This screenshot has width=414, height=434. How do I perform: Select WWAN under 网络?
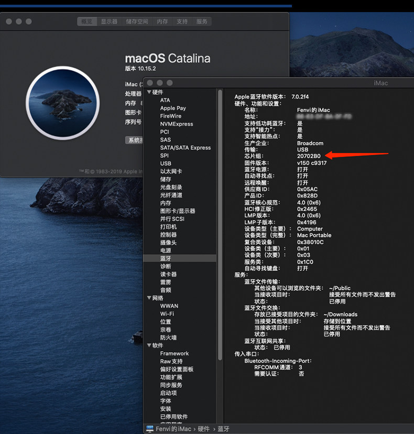[x=169, y=306]
